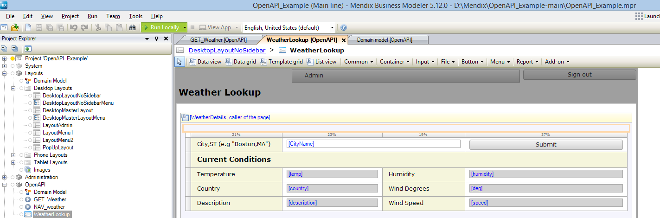The height and width of the screenshot is (218, 660).
Task: Expand the System module node
Action: pos(5,66)
